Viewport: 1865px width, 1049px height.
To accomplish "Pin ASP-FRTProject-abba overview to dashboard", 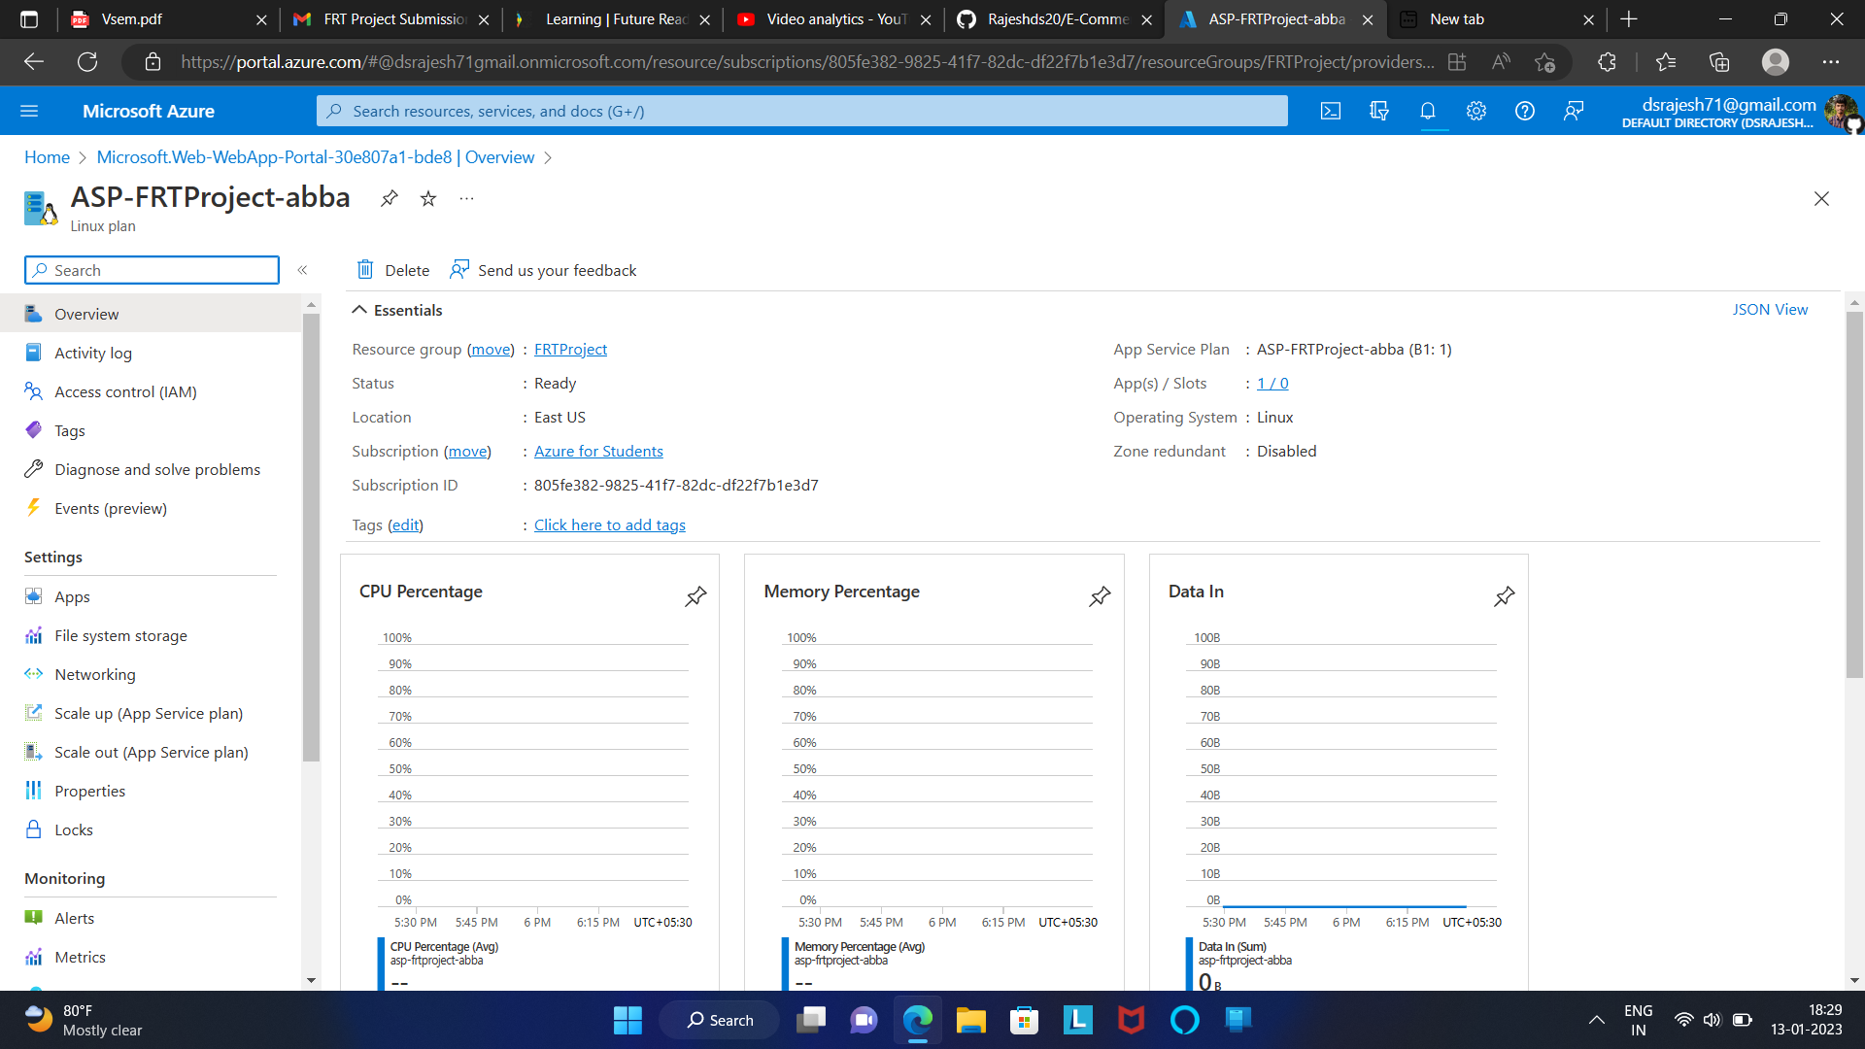I will click(x=389, y=198).
